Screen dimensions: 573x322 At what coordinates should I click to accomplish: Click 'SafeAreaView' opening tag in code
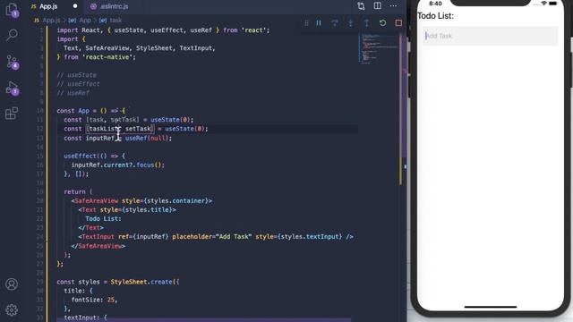pos(96,200)
